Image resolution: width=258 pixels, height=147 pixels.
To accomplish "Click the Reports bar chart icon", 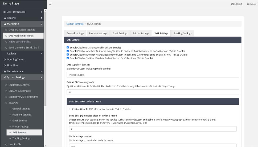I will coord(5,18).
